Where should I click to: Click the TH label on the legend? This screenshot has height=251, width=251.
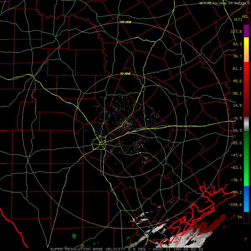coord(240,217)
